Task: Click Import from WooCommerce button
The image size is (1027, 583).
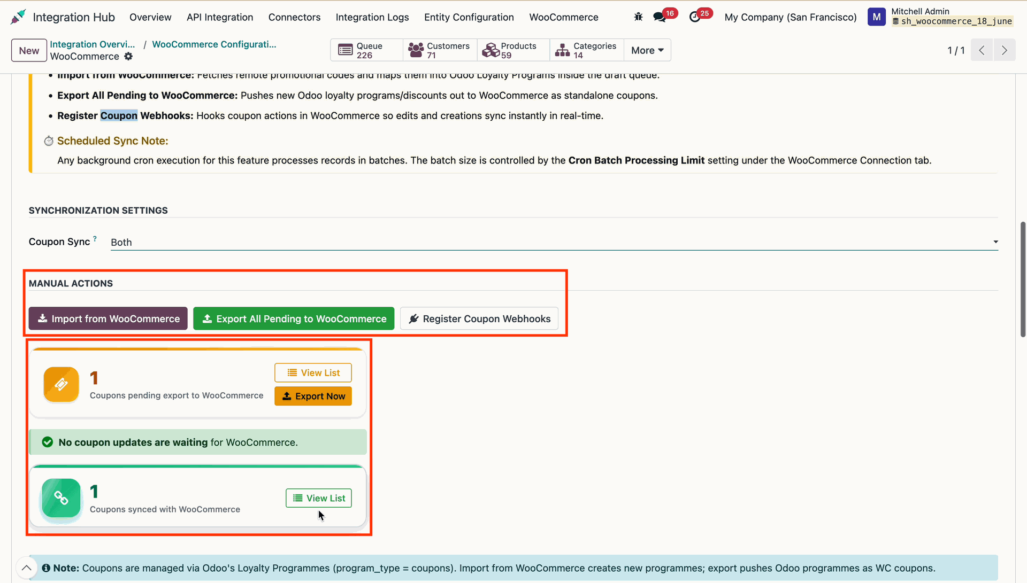Action: tap(108, 318)
